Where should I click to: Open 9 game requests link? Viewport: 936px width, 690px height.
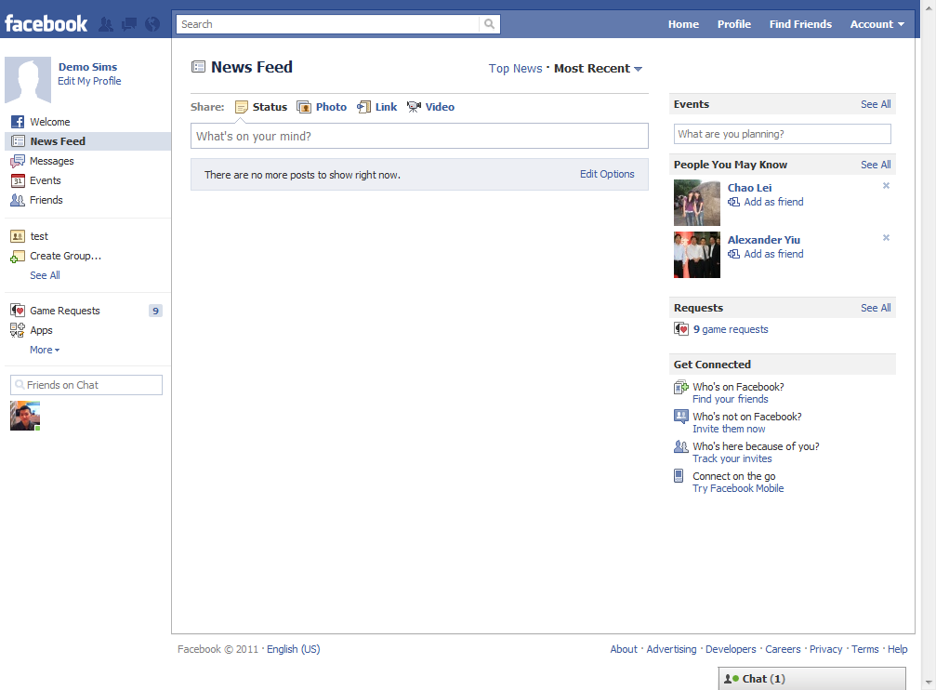pyautogui.click(x=731, y=329)
